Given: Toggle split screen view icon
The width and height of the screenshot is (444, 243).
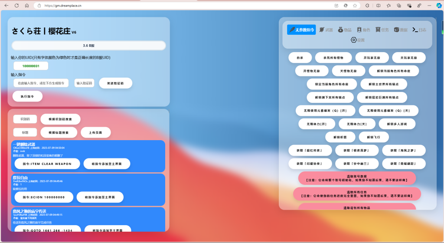Looking at the screenshot, I should (378, 5).
